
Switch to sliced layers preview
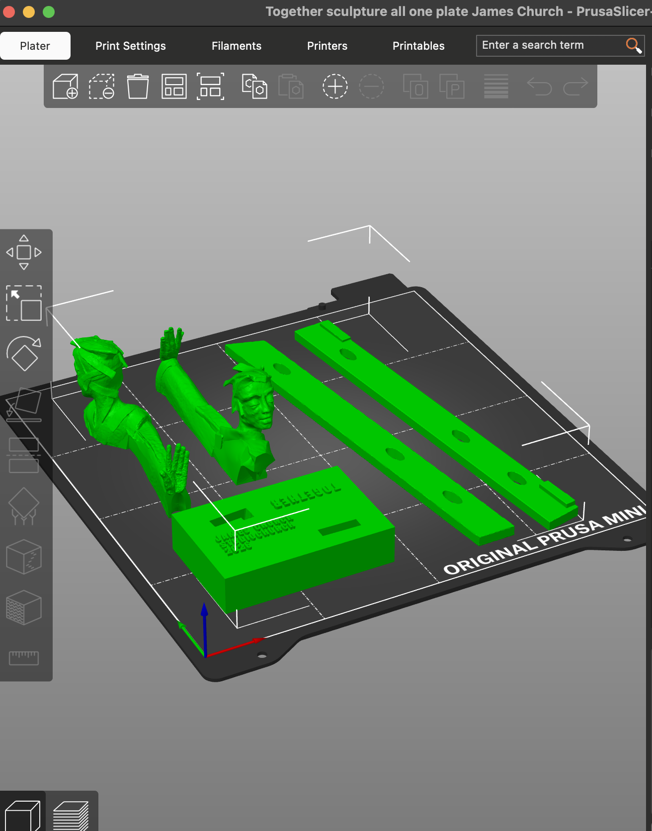(x=71, y=815)
